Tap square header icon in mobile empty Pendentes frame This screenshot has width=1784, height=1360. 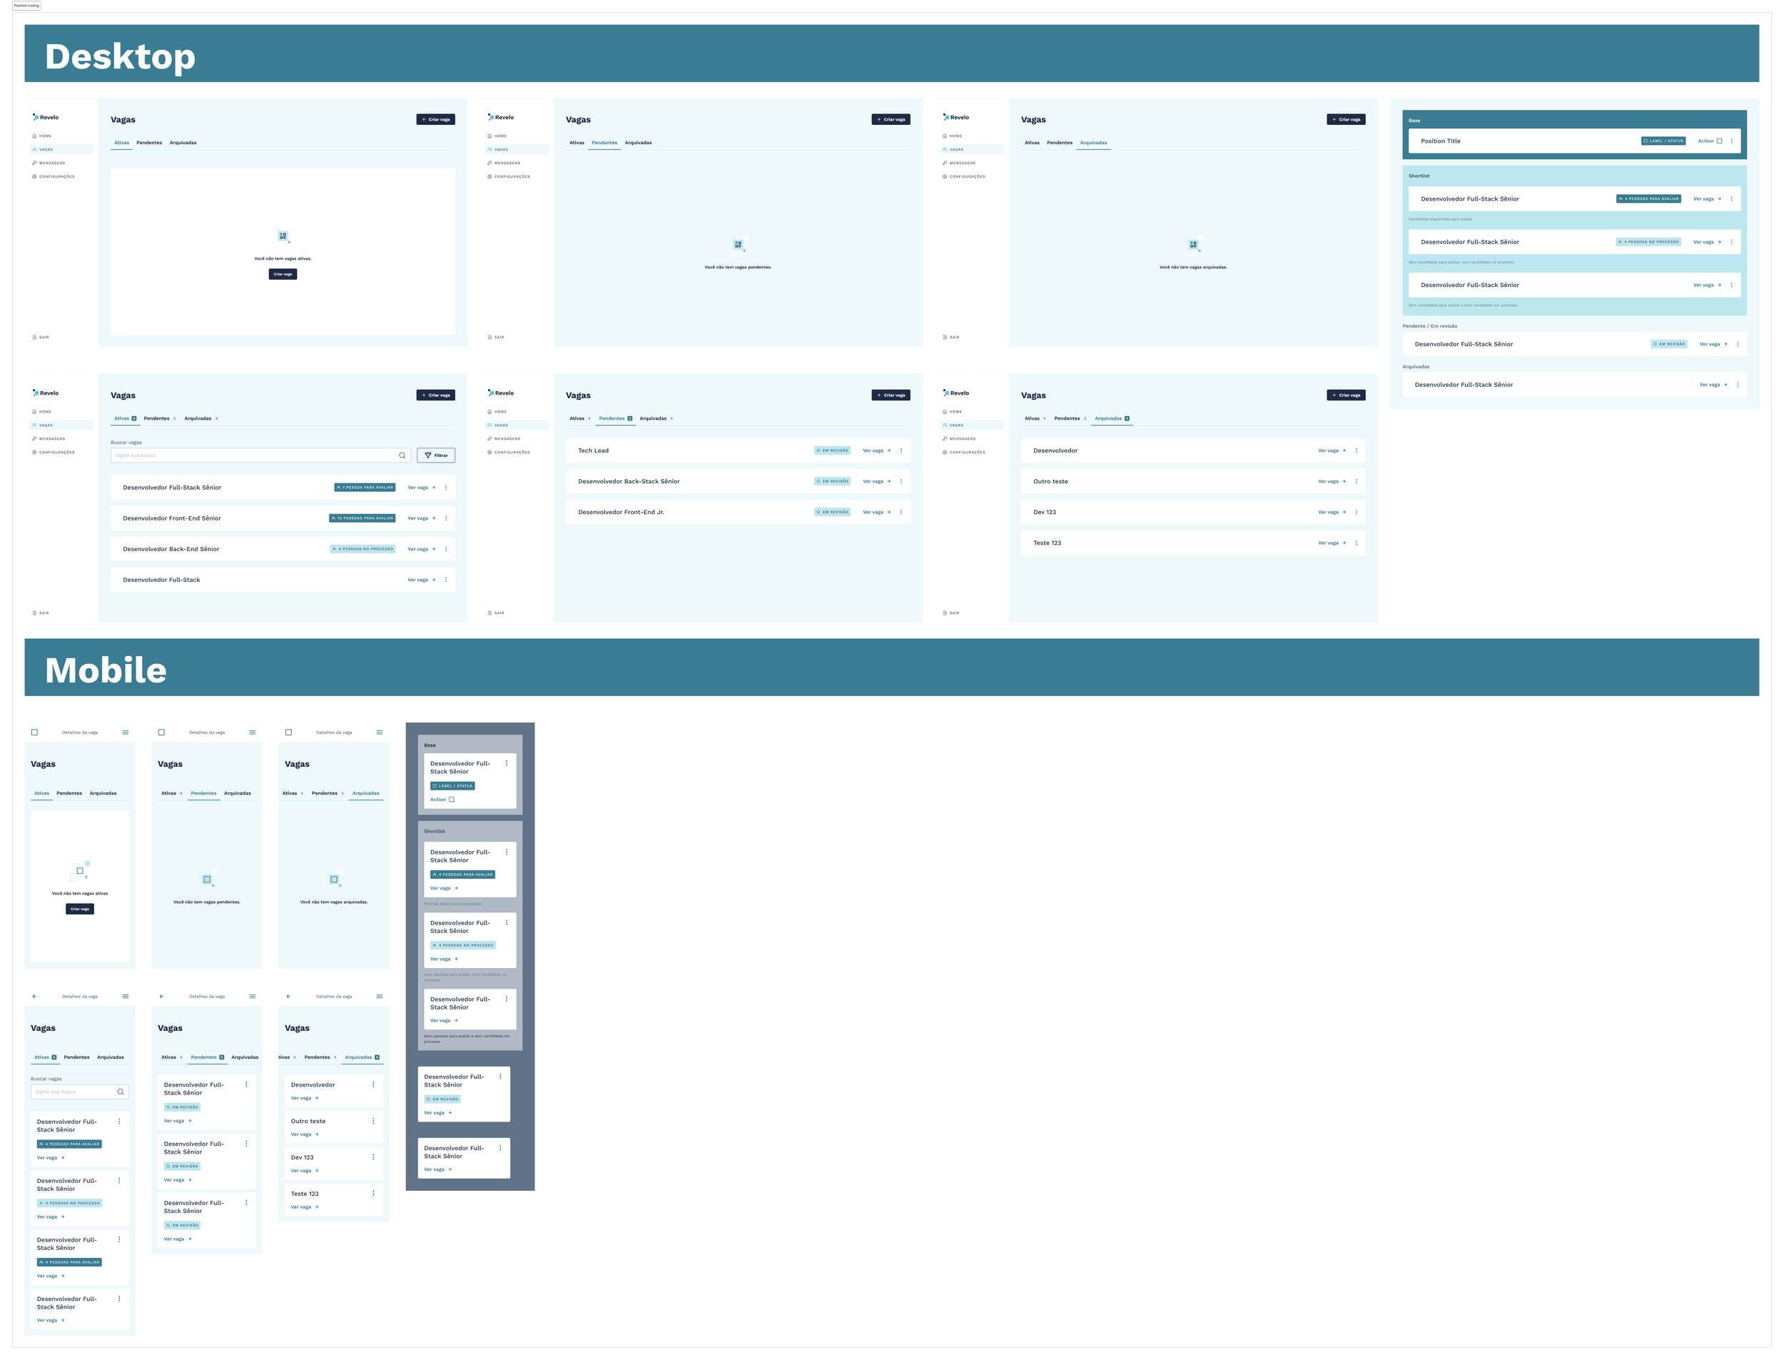[x=161, y=732]
